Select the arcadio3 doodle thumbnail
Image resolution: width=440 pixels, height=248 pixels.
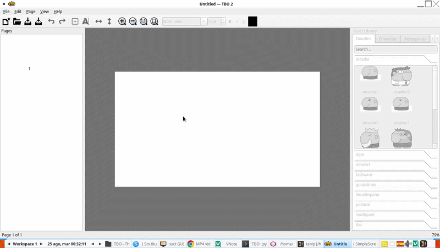pos(402,104)
